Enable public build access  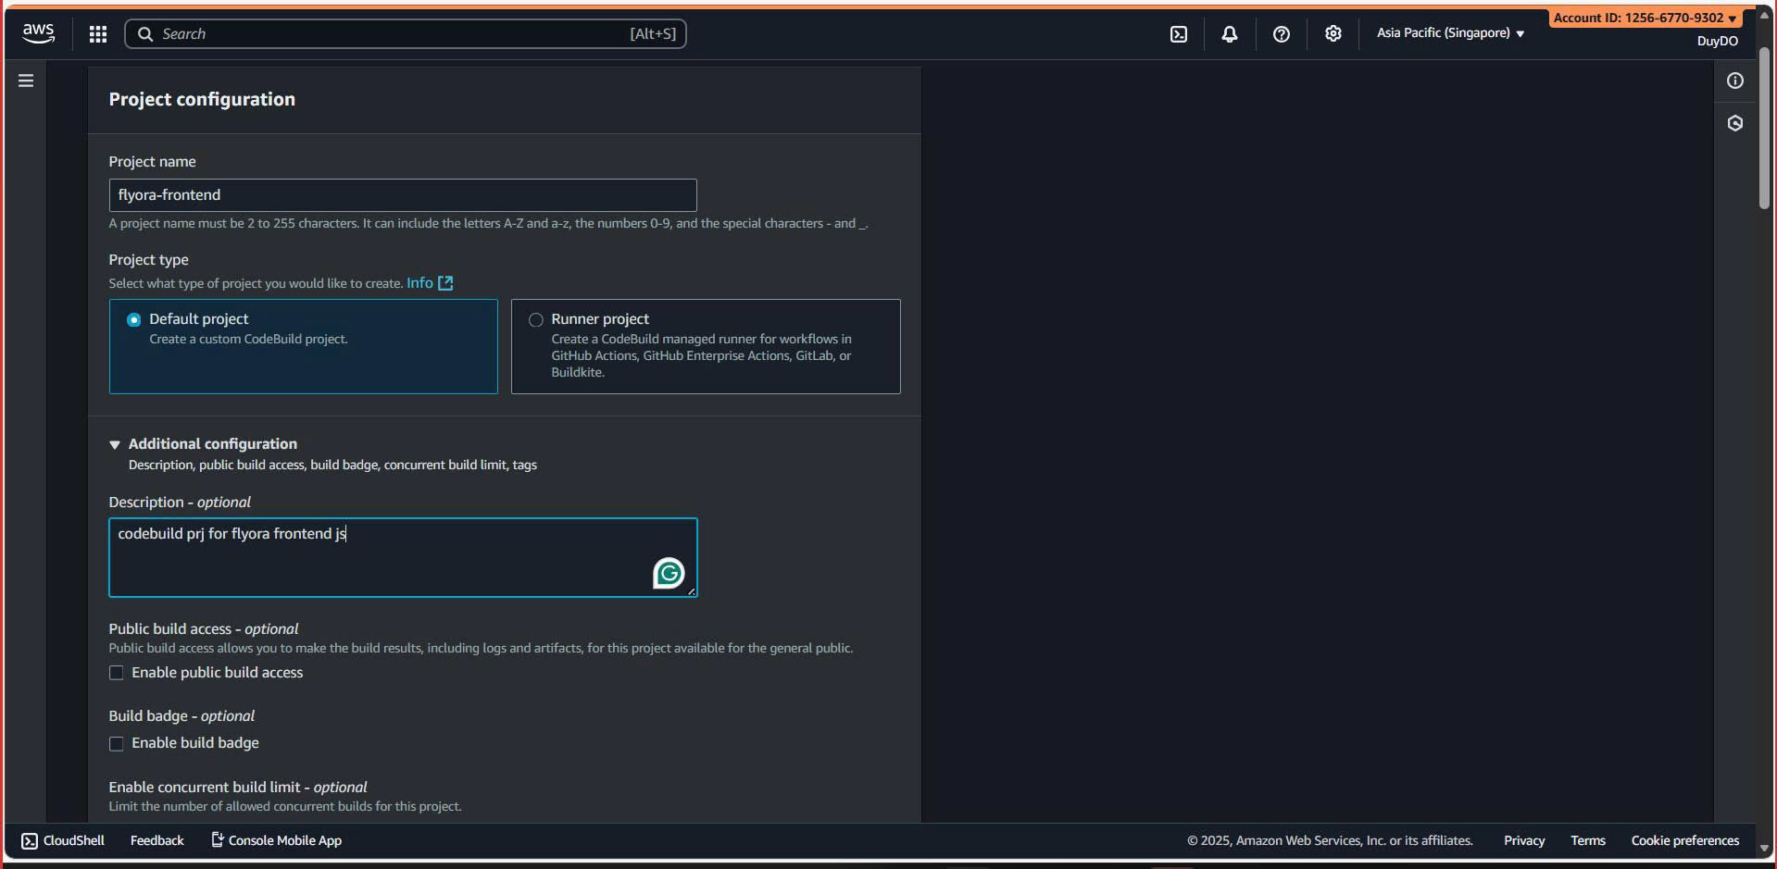coord(116,673)
